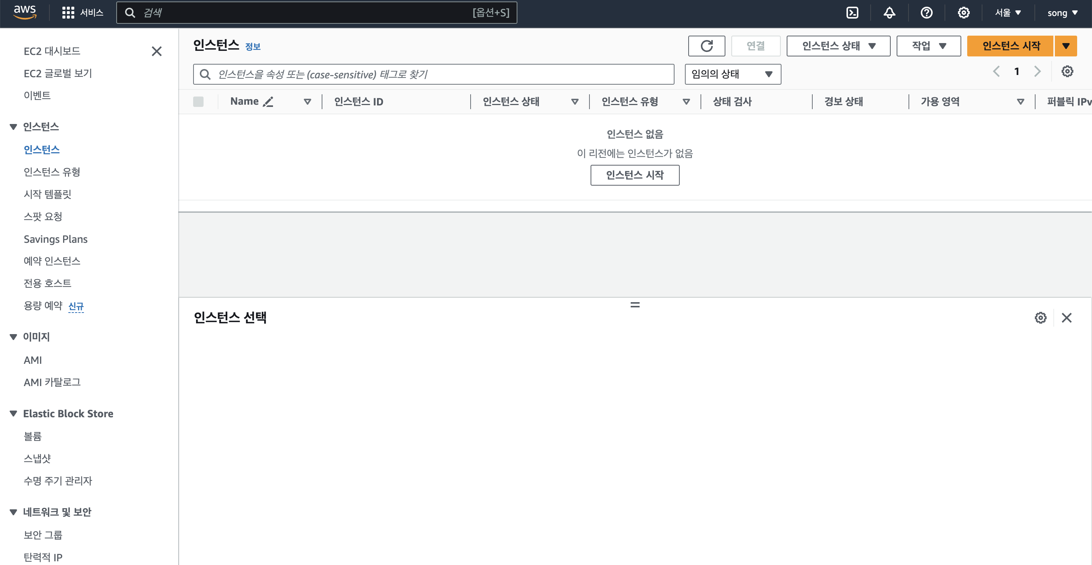1092x565 pixels.
Task: Open 스냅샷 in sidebar
Action: [37, 458]
